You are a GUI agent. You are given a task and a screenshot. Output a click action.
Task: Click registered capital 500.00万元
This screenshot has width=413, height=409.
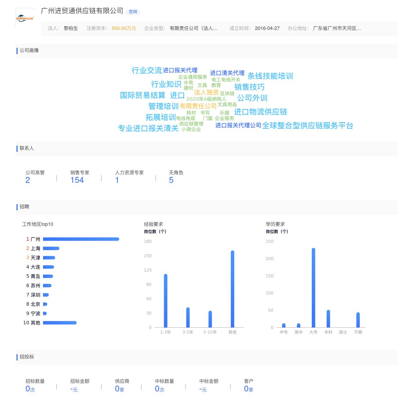point(124,28)
